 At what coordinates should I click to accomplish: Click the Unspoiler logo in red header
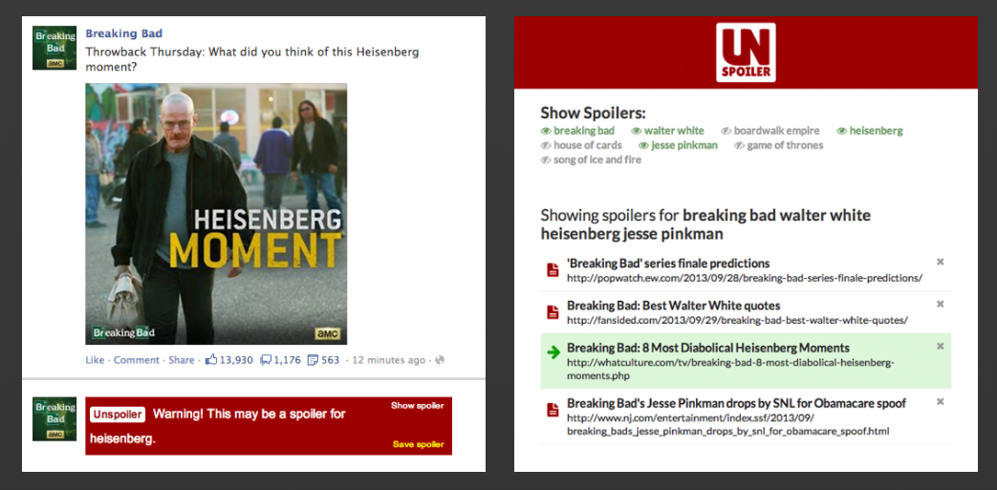point(746,53)
